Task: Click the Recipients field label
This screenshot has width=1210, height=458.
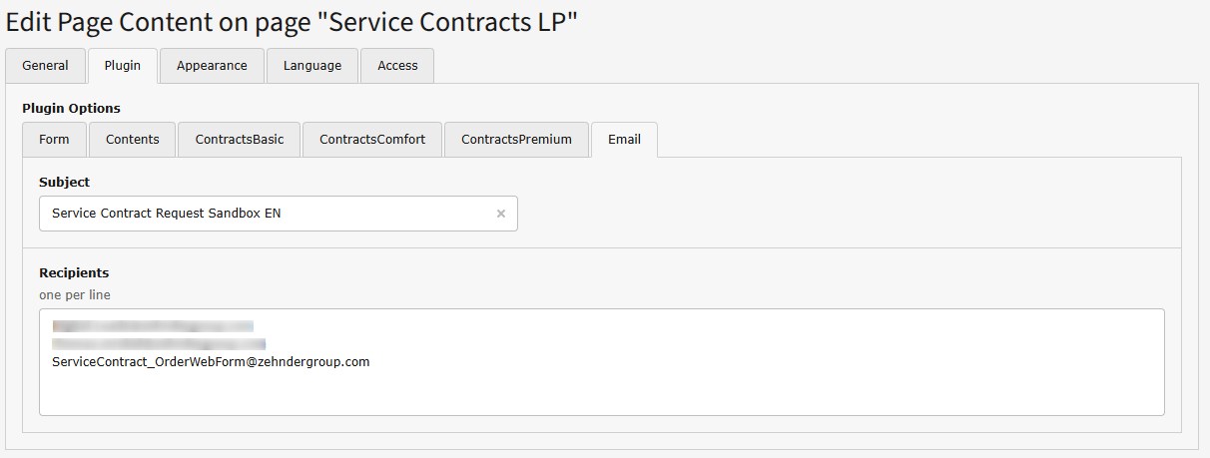Action: [x=74, y=272]
